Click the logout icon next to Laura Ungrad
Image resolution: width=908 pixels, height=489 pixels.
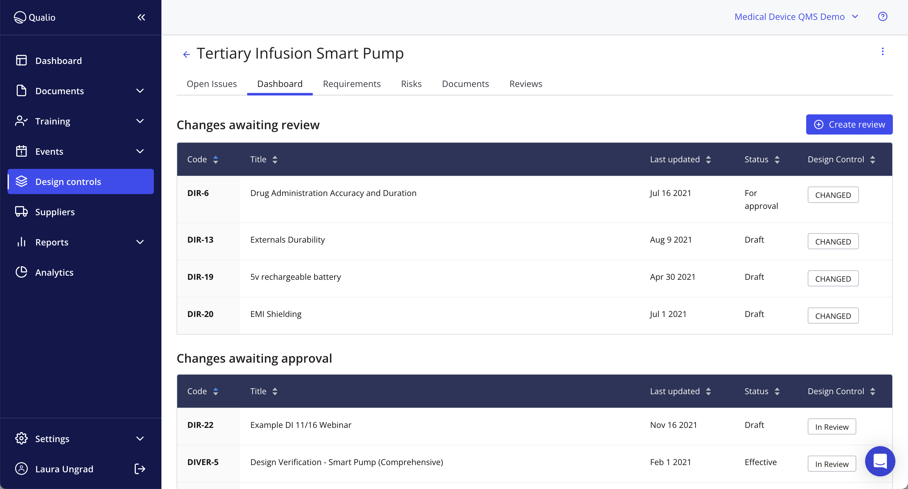[x=140, y=469]
